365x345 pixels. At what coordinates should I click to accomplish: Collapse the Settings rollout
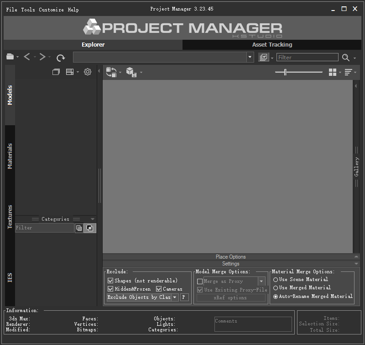pos(356,264)
